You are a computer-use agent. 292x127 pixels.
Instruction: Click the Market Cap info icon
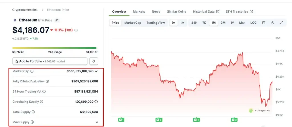pos(32,71)
